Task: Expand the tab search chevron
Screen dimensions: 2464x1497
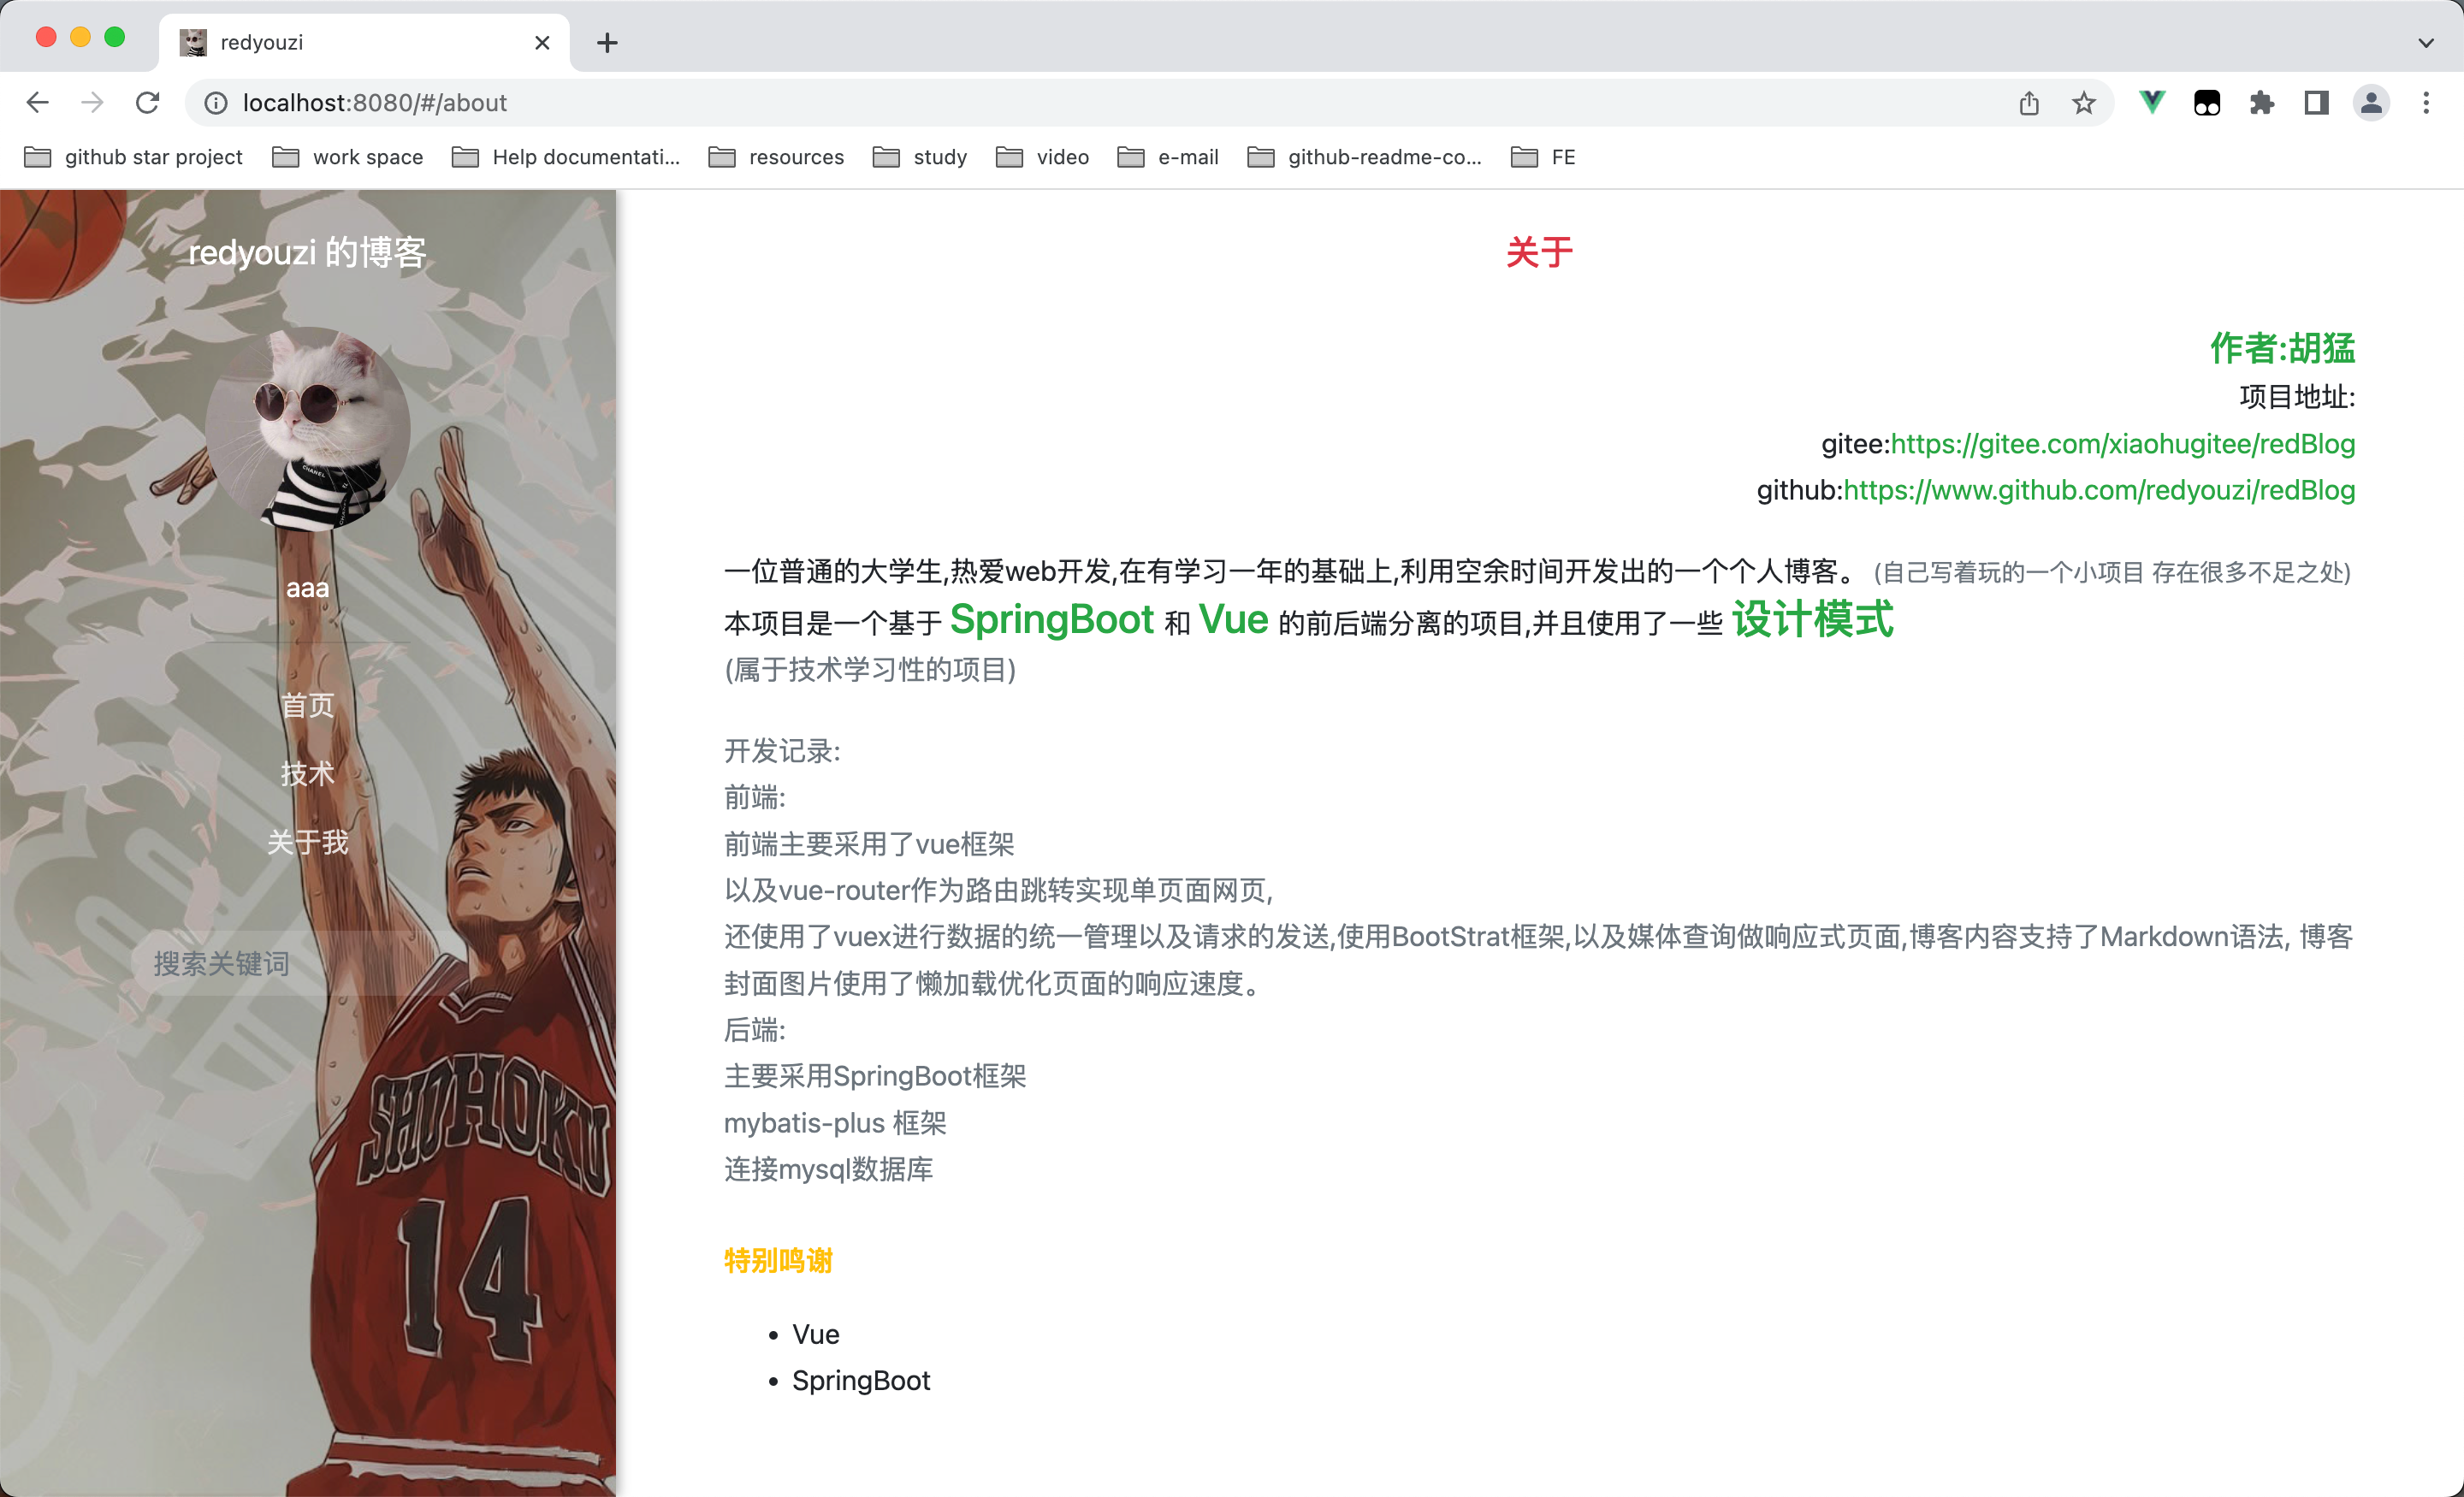Action: [x=2426, y=43]
